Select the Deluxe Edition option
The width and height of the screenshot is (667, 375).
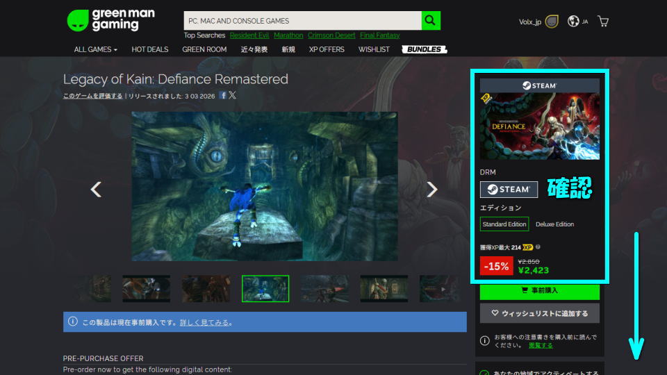(x=554, y=224)
